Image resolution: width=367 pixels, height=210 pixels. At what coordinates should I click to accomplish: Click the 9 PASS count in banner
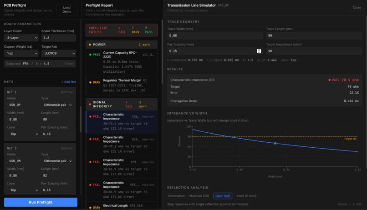pyautogui.click(x=148, y=30)
